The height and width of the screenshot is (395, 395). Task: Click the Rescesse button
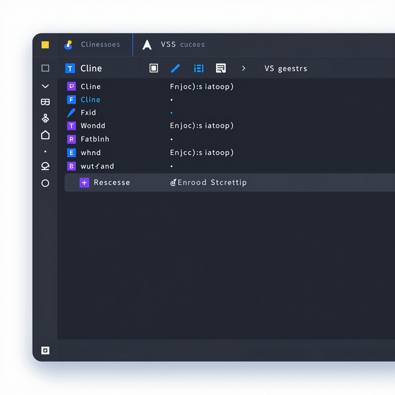[x=112, y=182]
